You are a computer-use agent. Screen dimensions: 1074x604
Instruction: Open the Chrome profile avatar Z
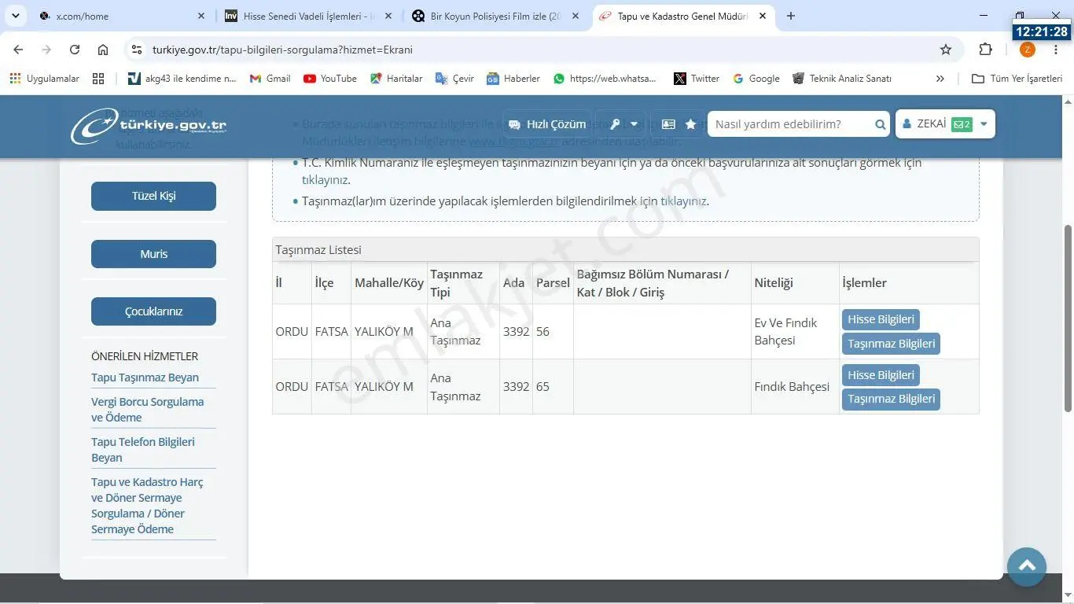(1028, 50)
